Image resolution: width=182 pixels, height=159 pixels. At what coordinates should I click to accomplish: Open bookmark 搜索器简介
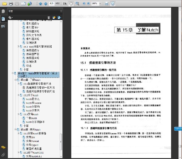click(32, 50)
